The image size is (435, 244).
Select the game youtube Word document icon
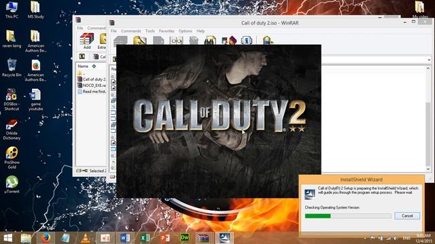(x=35, y=100)
